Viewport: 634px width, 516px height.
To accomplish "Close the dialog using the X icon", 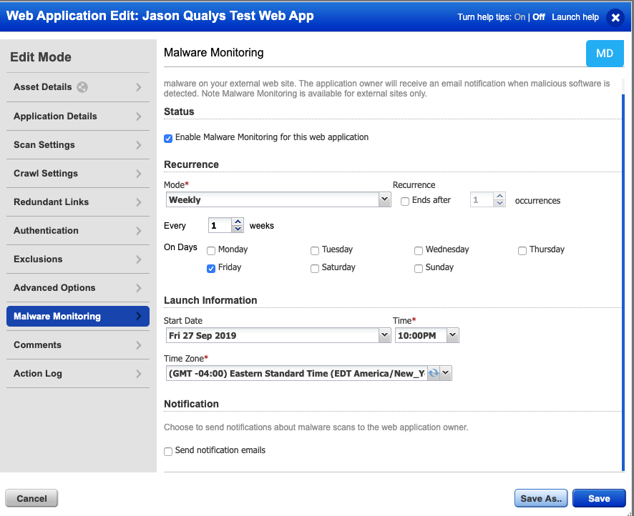I will 615,18.
